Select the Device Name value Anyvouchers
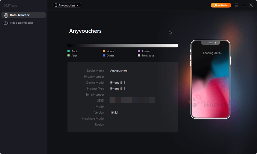This screenshot has height=154, width=257. coord(119,71)
